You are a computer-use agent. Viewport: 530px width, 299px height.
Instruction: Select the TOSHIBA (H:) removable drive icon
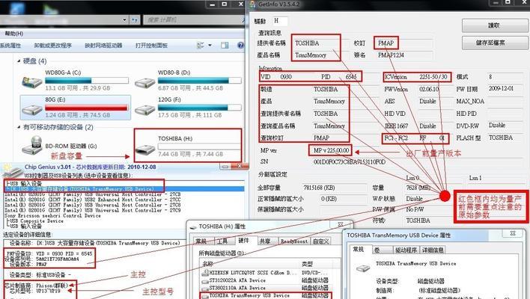point(145,149)
